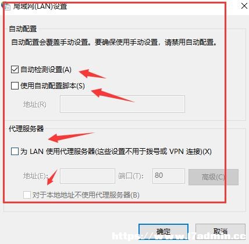Click the 地址(R) script address input field
The width and height of the screenshot is (249, 244).
(122, 104)
